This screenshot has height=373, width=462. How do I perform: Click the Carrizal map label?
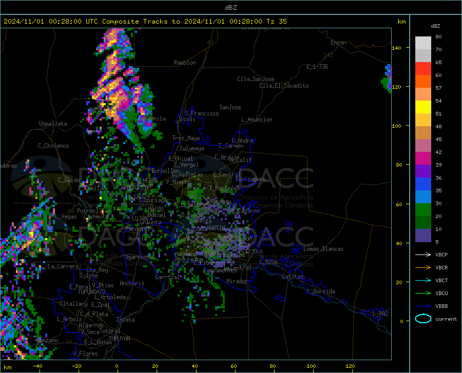pyautogui.click(x=167, y=277)
